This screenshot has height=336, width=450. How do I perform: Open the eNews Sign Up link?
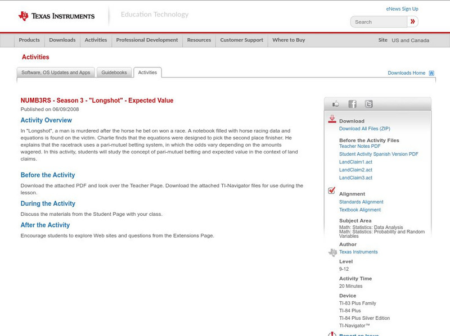pyautogui.click(x=402, y=9)
